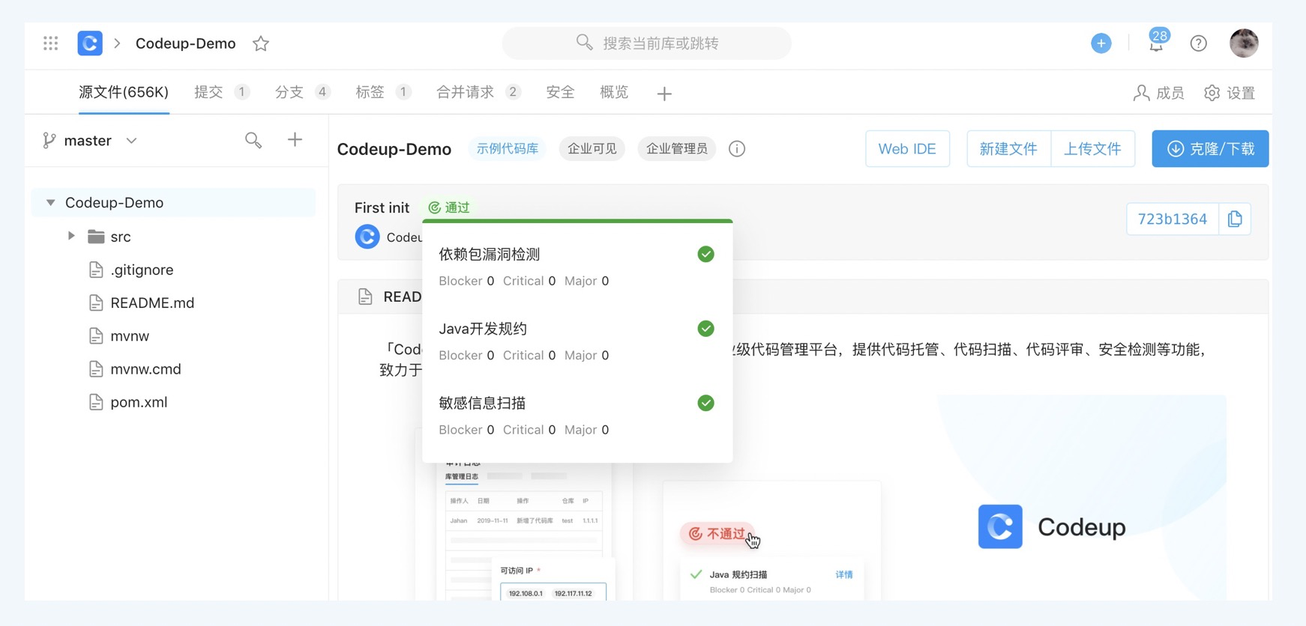The image size is (1306, 626).
Task: Click the green pass status icon
Action: (434, 207)
